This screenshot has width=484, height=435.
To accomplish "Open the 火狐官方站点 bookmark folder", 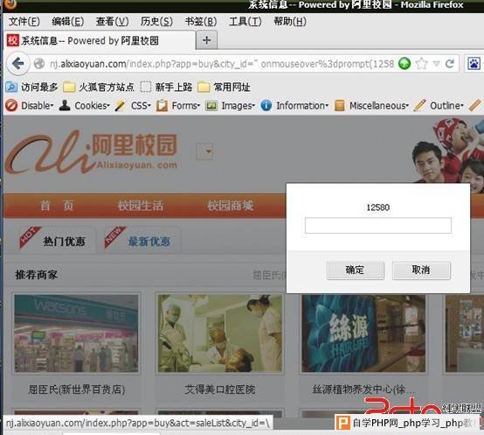I will point(99,88).
